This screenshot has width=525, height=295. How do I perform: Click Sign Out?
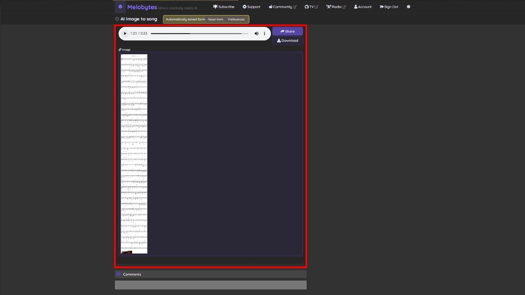click(x=389, y=7)
